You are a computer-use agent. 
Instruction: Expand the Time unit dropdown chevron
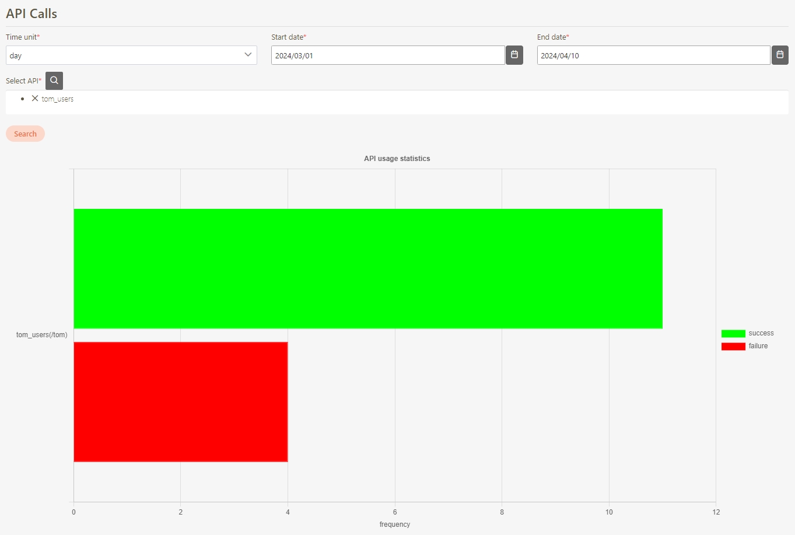click(x=248, y=55)
